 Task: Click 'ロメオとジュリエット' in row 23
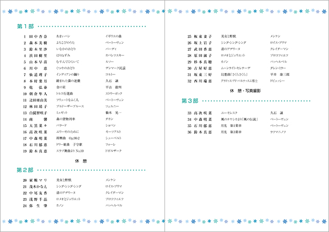[x=68, y=199]
